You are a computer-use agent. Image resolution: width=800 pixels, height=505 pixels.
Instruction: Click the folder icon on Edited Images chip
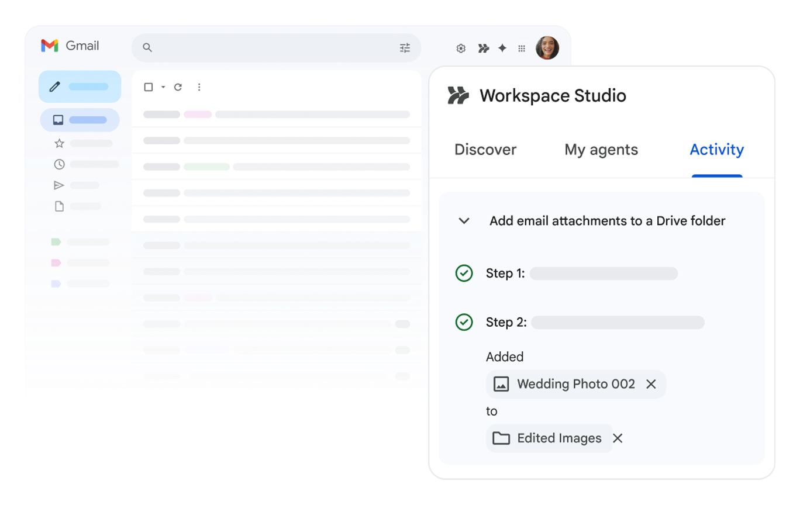[501, 438]
